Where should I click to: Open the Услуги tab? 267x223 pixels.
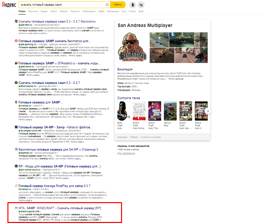132,11
